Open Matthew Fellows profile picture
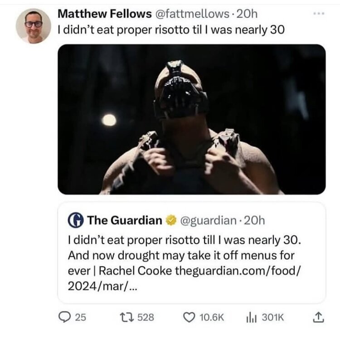This screenshot has width=340, height=340. [34, 26]
